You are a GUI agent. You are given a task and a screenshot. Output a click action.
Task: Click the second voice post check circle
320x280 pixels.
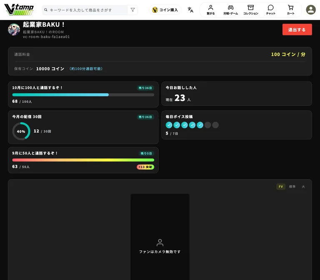177,125
